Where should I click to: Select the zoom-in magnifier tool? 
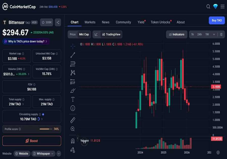pos(72,129)
